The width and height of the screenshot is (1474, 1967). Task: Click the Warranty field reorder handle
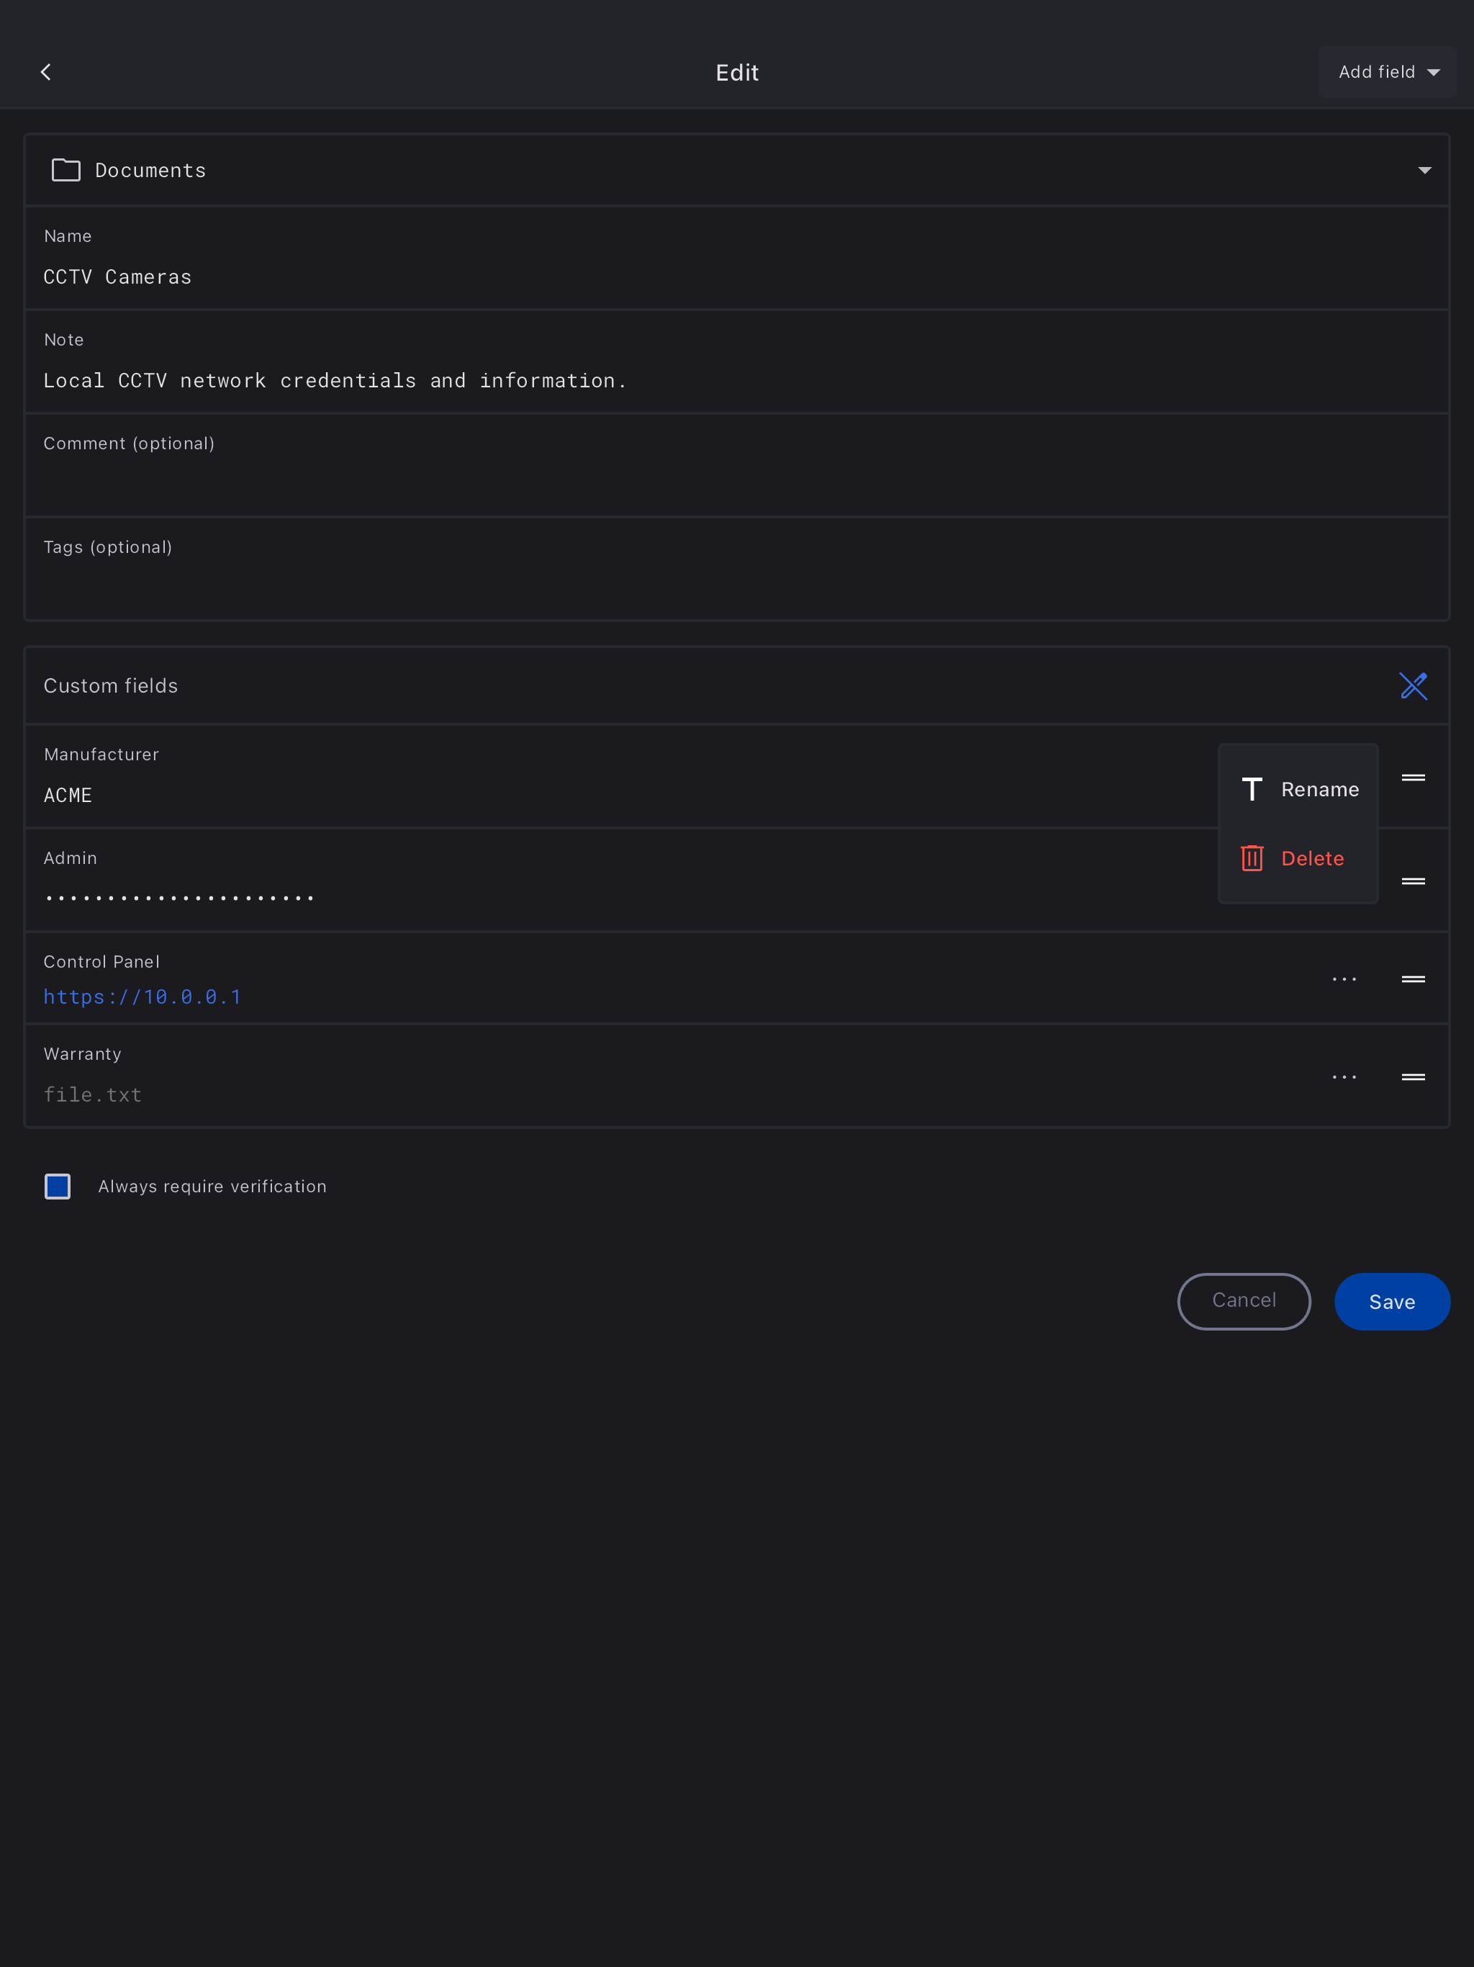tap(1413, 1077)
